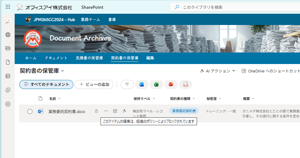Click the Excel filter pill icon
300x158 pixels.
pyautogui.click(x=156, y=84)
